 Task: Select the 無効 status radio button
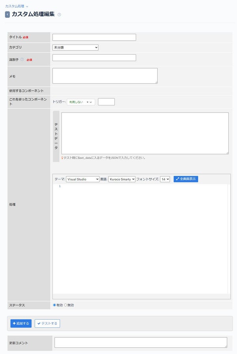[x=66, y=305]
